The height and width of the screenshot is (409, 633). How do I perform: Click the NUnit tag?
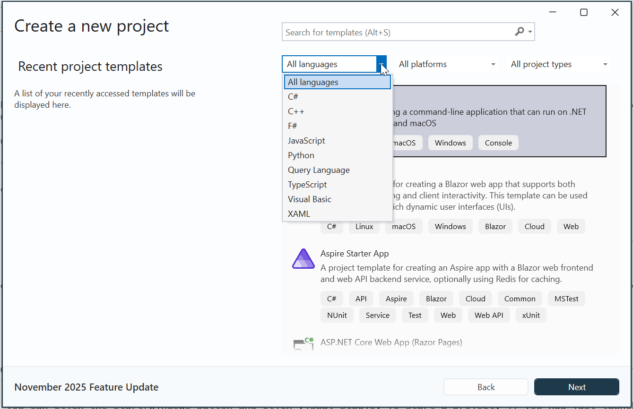337,315
